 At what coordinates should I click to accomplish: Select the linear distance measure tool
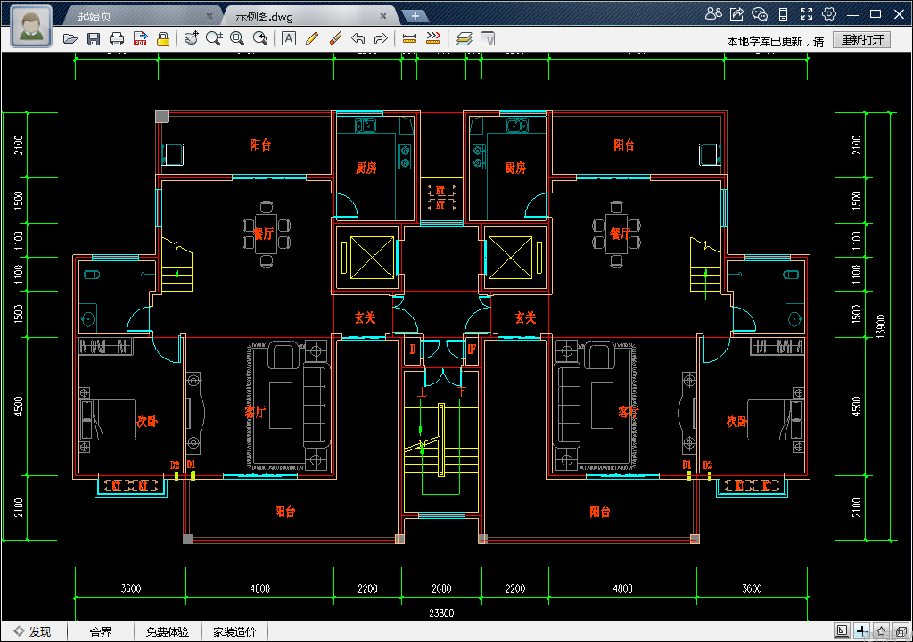coord(410,38)
